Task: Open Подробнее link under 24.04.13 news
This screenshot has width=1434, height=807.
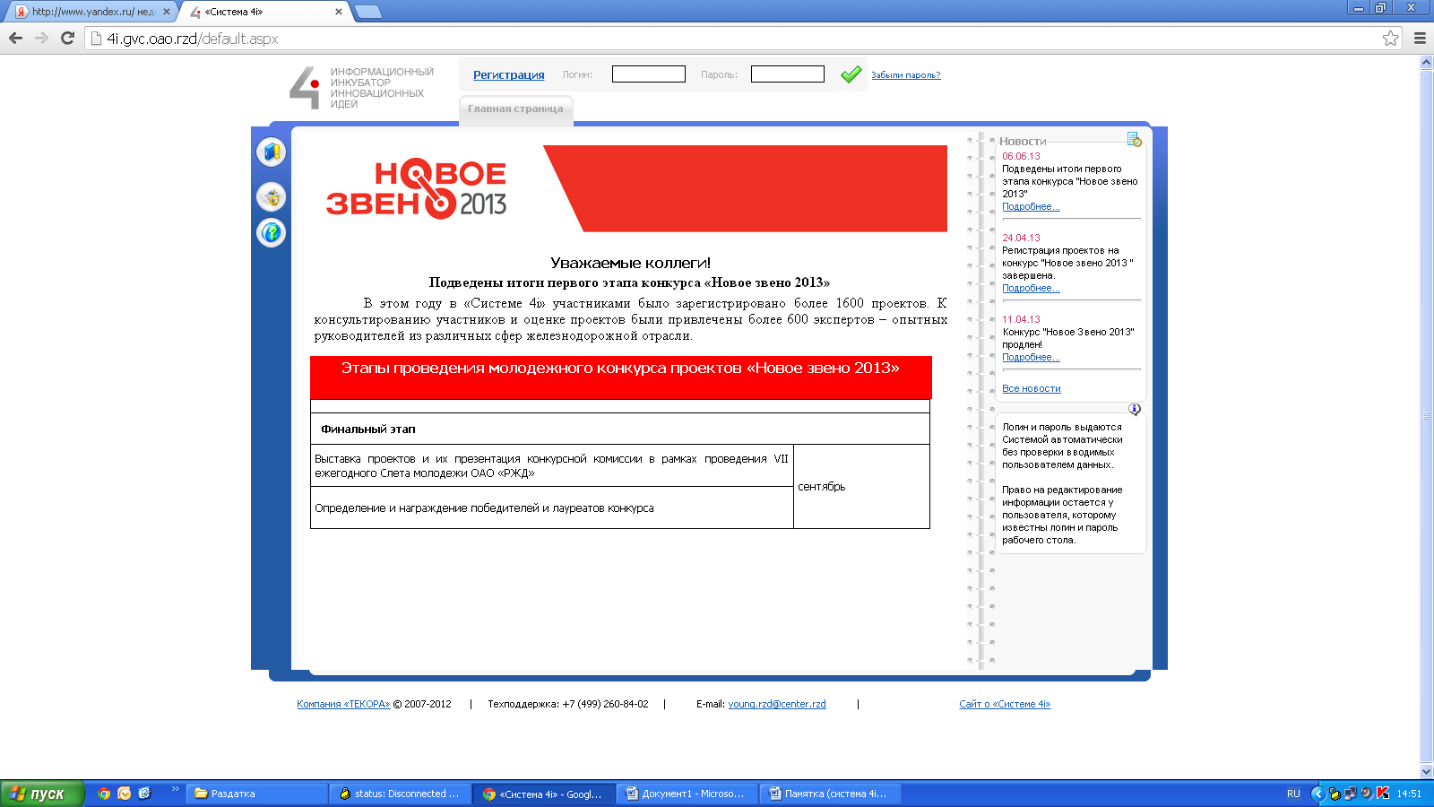Action: pos(1031,288)
